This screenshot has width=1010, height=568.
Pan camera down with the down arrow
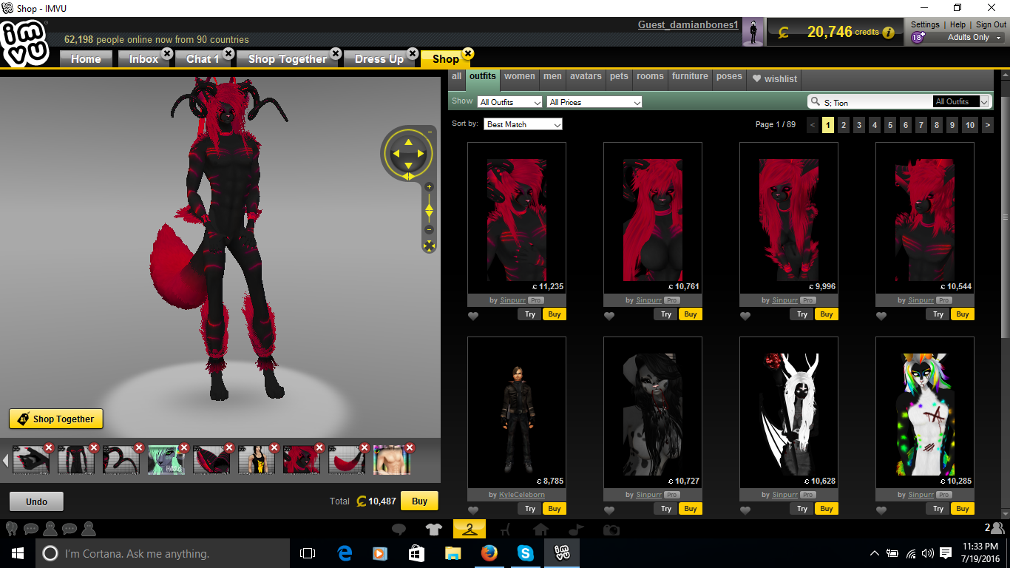pos(407,167)
